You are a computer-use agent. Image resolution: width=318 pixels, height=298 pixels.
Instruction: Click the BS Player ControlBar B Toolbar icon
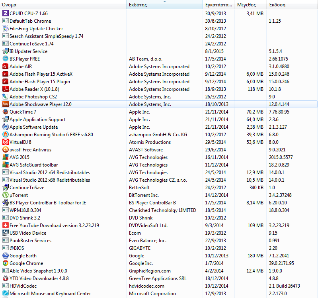coord(6,203)
